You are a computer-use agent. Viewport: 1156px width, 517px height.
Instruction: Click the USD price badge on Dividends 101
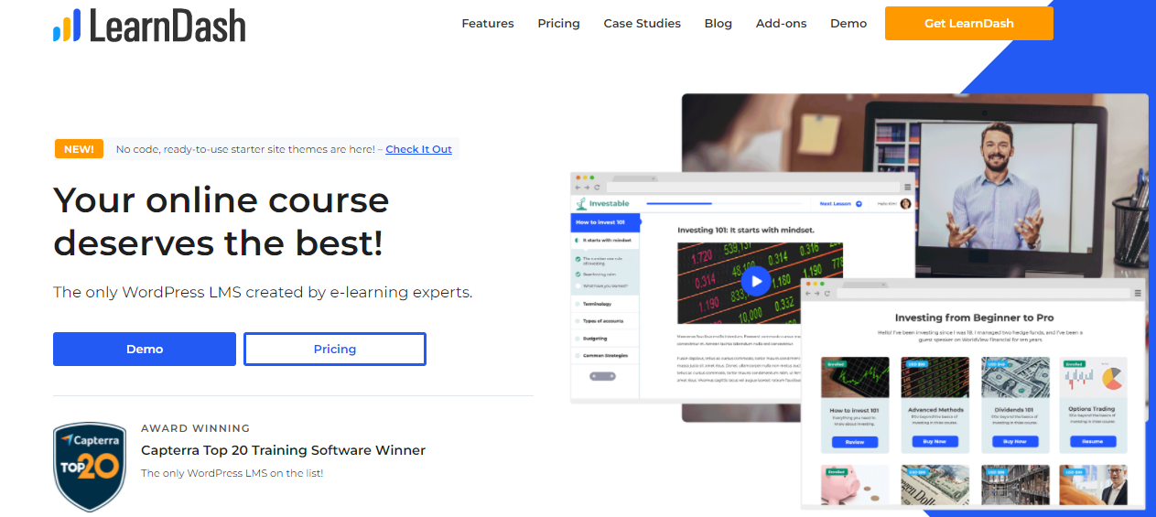pos(997,364)
